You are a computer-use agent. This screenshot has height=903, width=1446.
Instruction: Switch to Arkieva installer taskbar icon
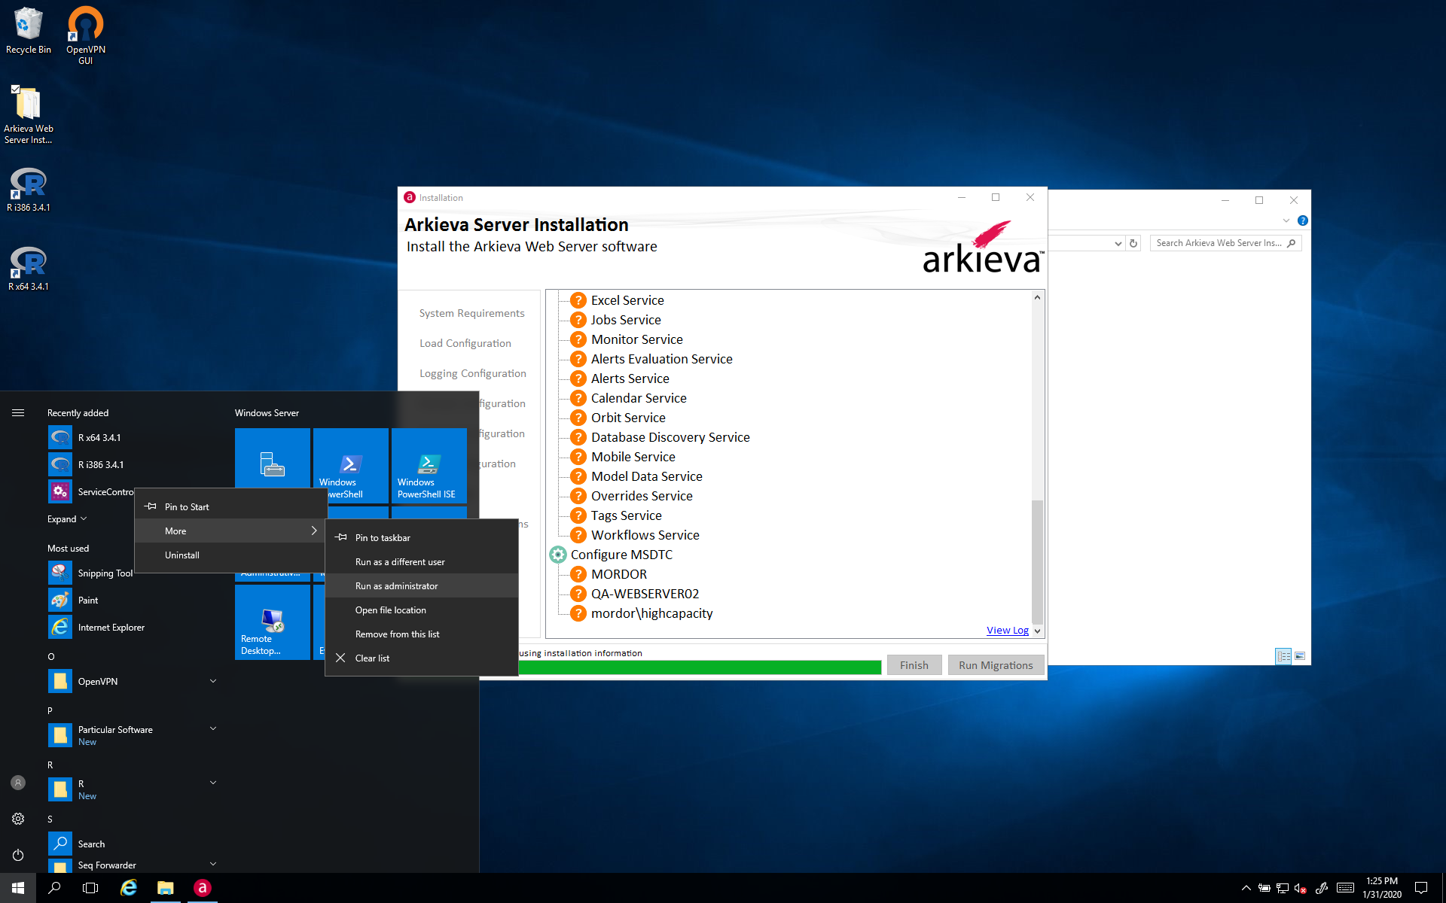click(202, 888)
